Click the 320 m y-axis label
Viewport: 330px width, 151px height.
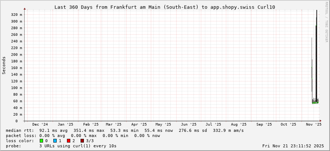pyautogui.click(x=16, y=14)
